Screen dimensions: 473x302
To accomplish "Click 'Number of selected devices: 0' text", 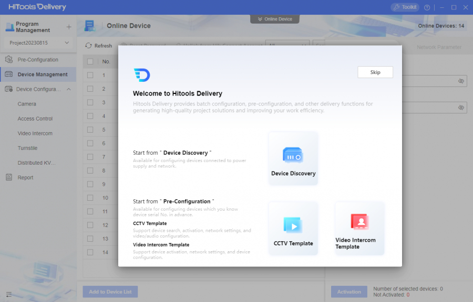I will click(x=408, y=289).
